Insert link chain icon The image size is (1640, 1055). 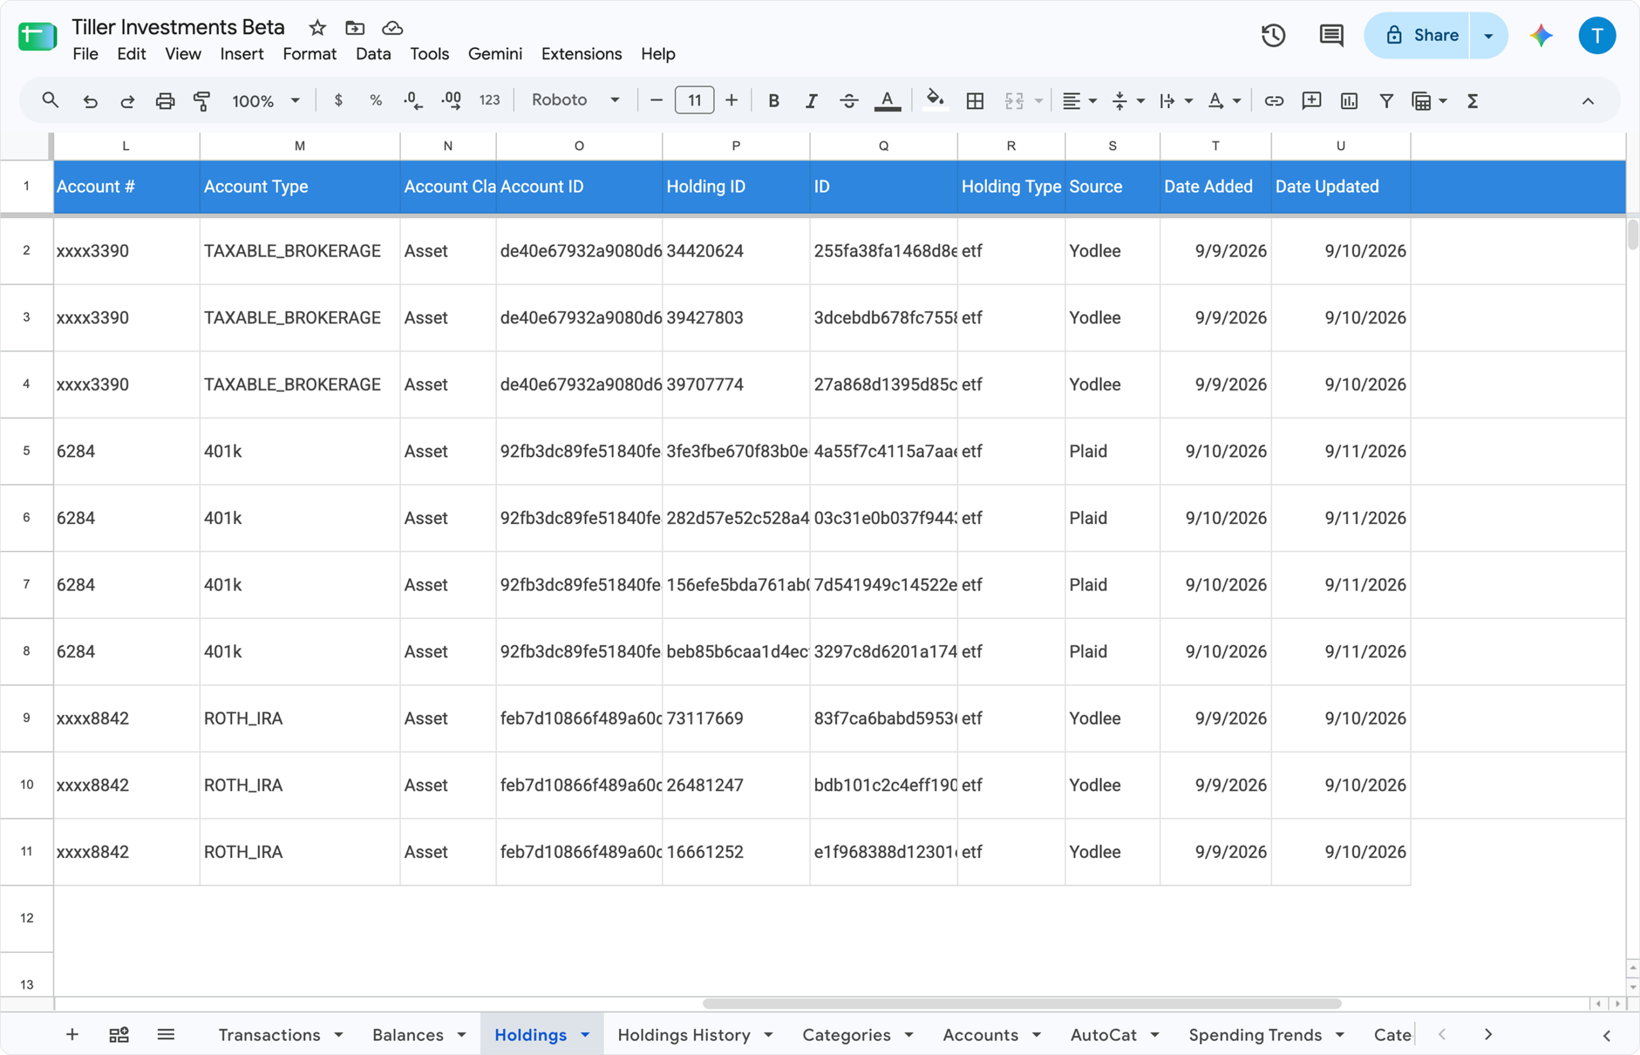[x=1274, y=101]
